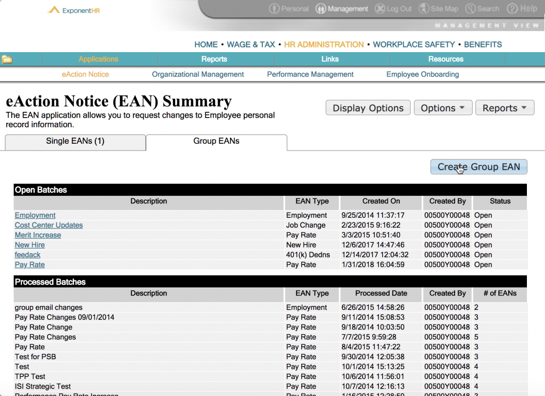
Task: Select the Group EANs tab
Action: pyautogui.click(x=216, y=142)
